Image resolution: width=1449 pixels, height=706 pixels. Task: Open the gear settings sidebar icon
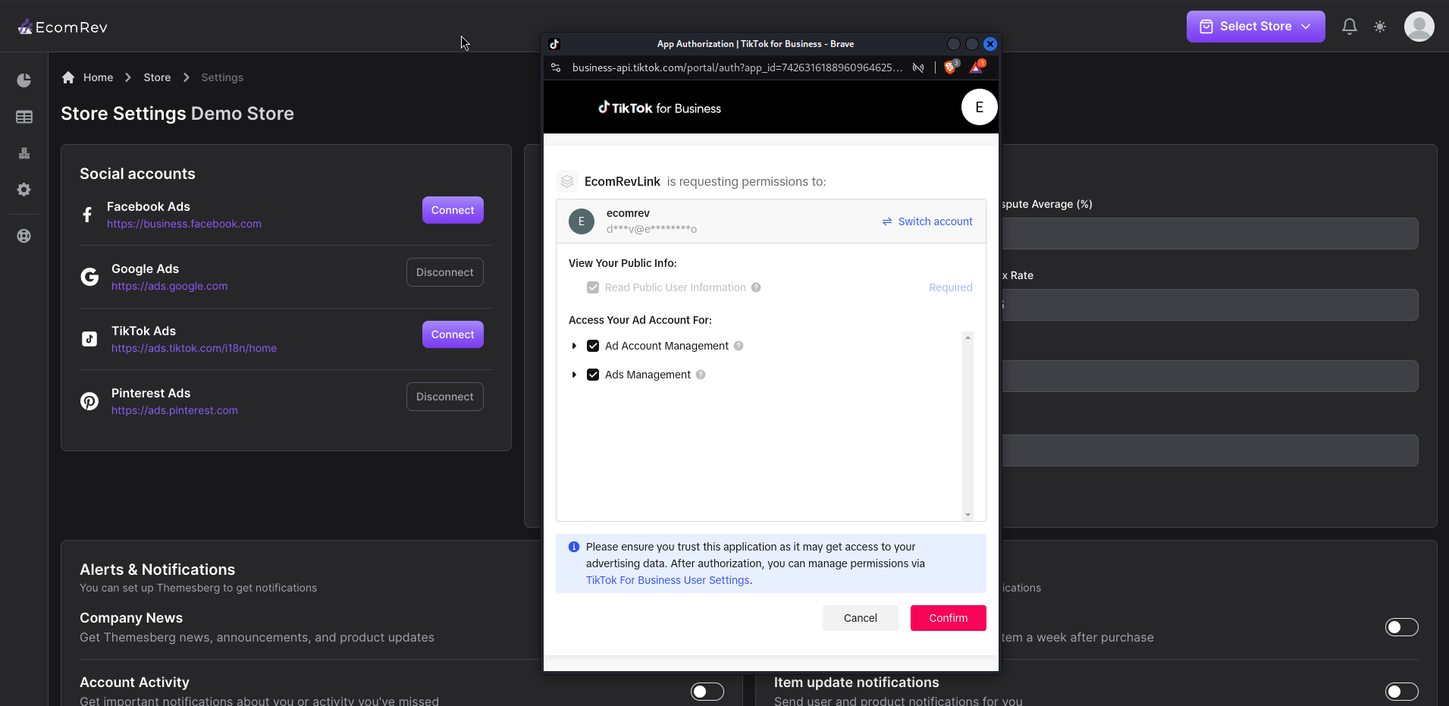[x=24, y=190]
